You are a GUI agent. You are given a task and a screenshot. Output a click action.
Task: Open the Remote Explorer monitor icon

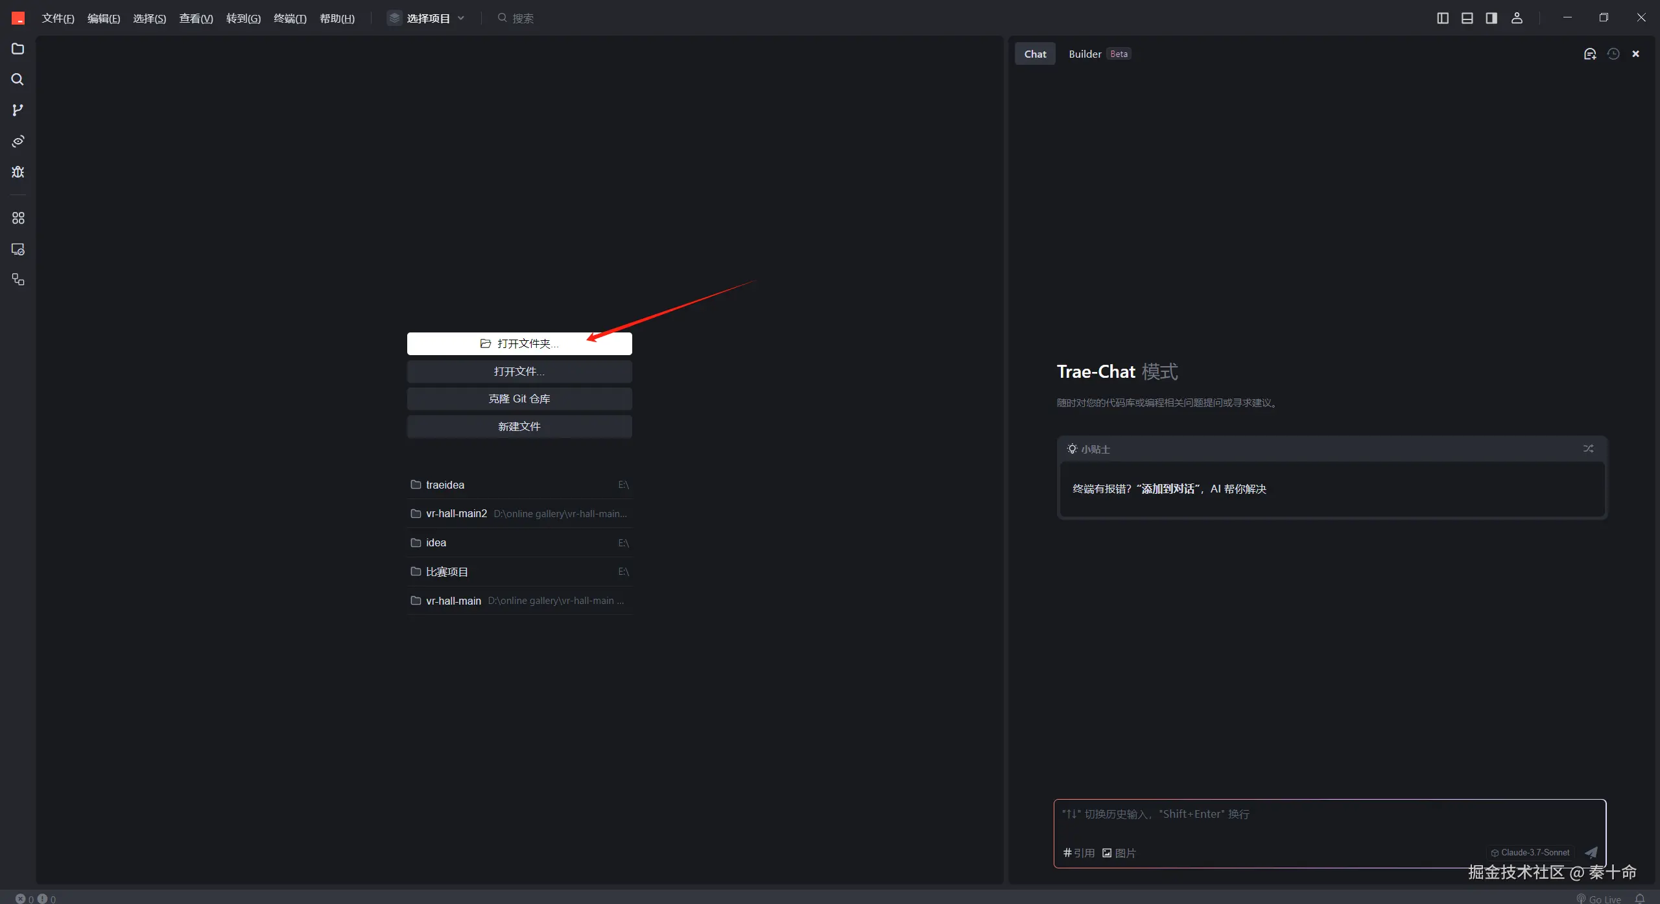click(18, 249)
